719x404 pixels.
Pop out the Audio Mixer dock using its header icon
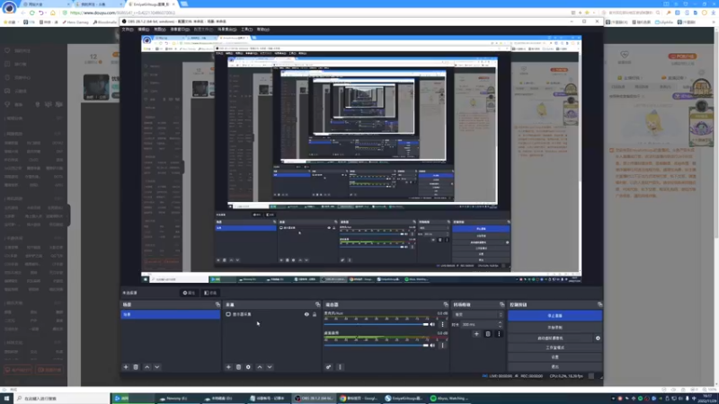tap(446, 304)
